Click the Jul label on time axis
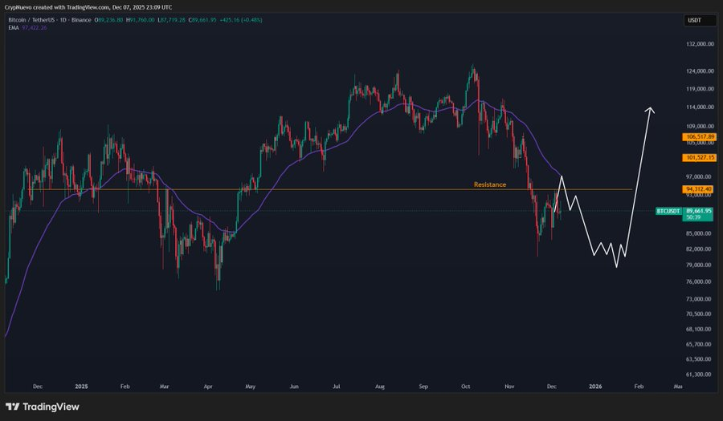723x421 pixels. coord(337,386)
